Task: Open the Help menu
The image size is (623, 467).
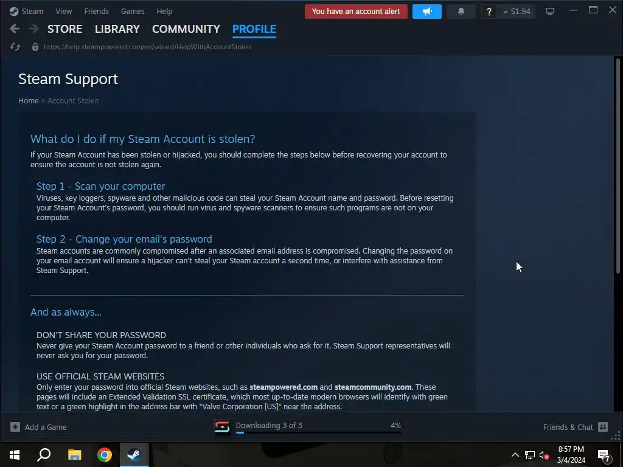Action: pyautogui.click(x=164, y=11)
